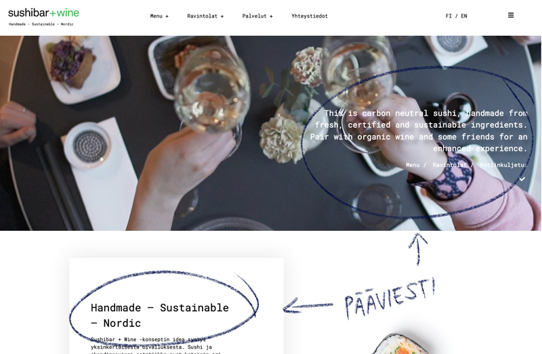This screenshot has height=354, width=542.
Task: Click the Sushibar + Wine paragraph text
Action: pos(156,345)
